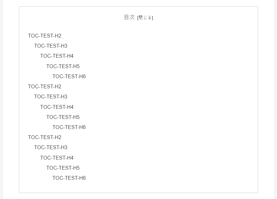Jump to the second TOC-TEST-H3 entry

pos(51,97)
